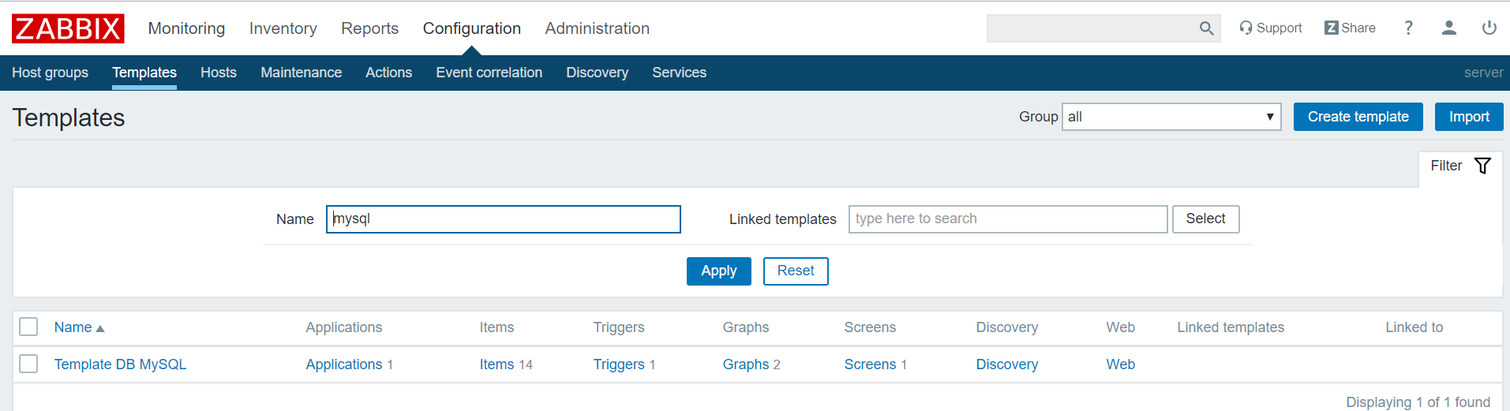This screenshot has width=1510, height=411.
Task: Click Select for linked templates
Action: click(1205, 219)
